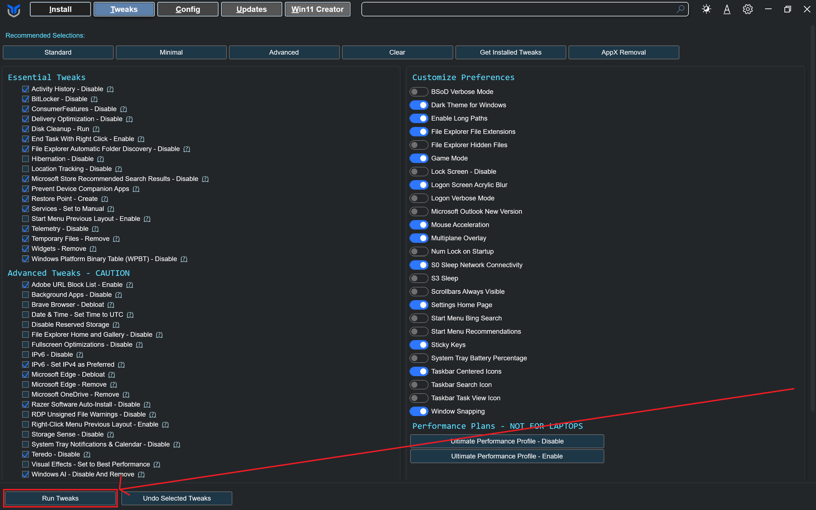Show help for Microsoft Edge - Remove
Screen dimensions: 816x510
point(113,384)
